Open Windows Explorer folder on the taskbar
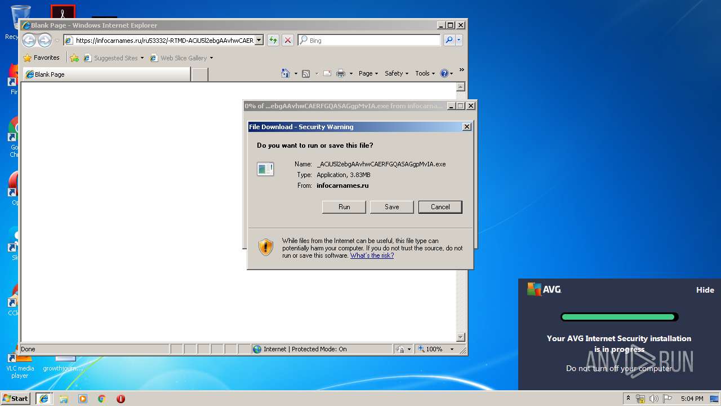Image resolution: width=721 pixels, height=406 pixels. point(64,399)
